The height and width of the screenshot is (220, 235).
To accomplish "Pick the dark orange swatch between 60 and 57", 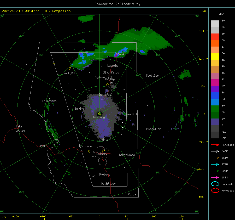I will (215, 43).
